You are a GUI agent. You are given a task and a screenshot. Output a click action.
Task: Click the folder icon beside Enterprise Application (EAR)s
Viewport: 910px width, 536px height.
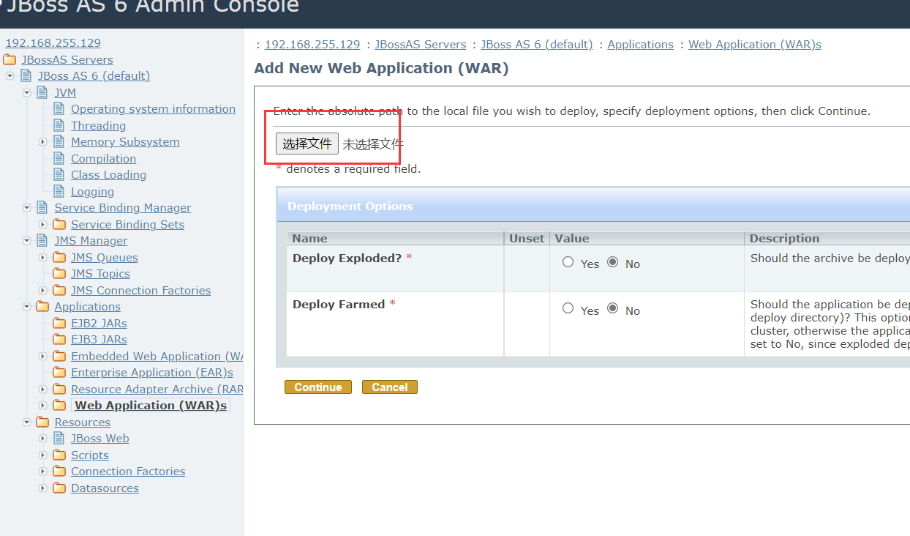[x=59, y=372]
